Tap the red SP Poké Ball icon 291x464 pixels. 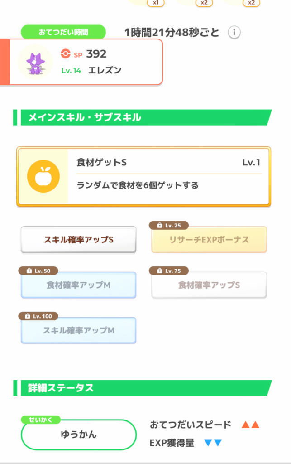tap(65, 54)
